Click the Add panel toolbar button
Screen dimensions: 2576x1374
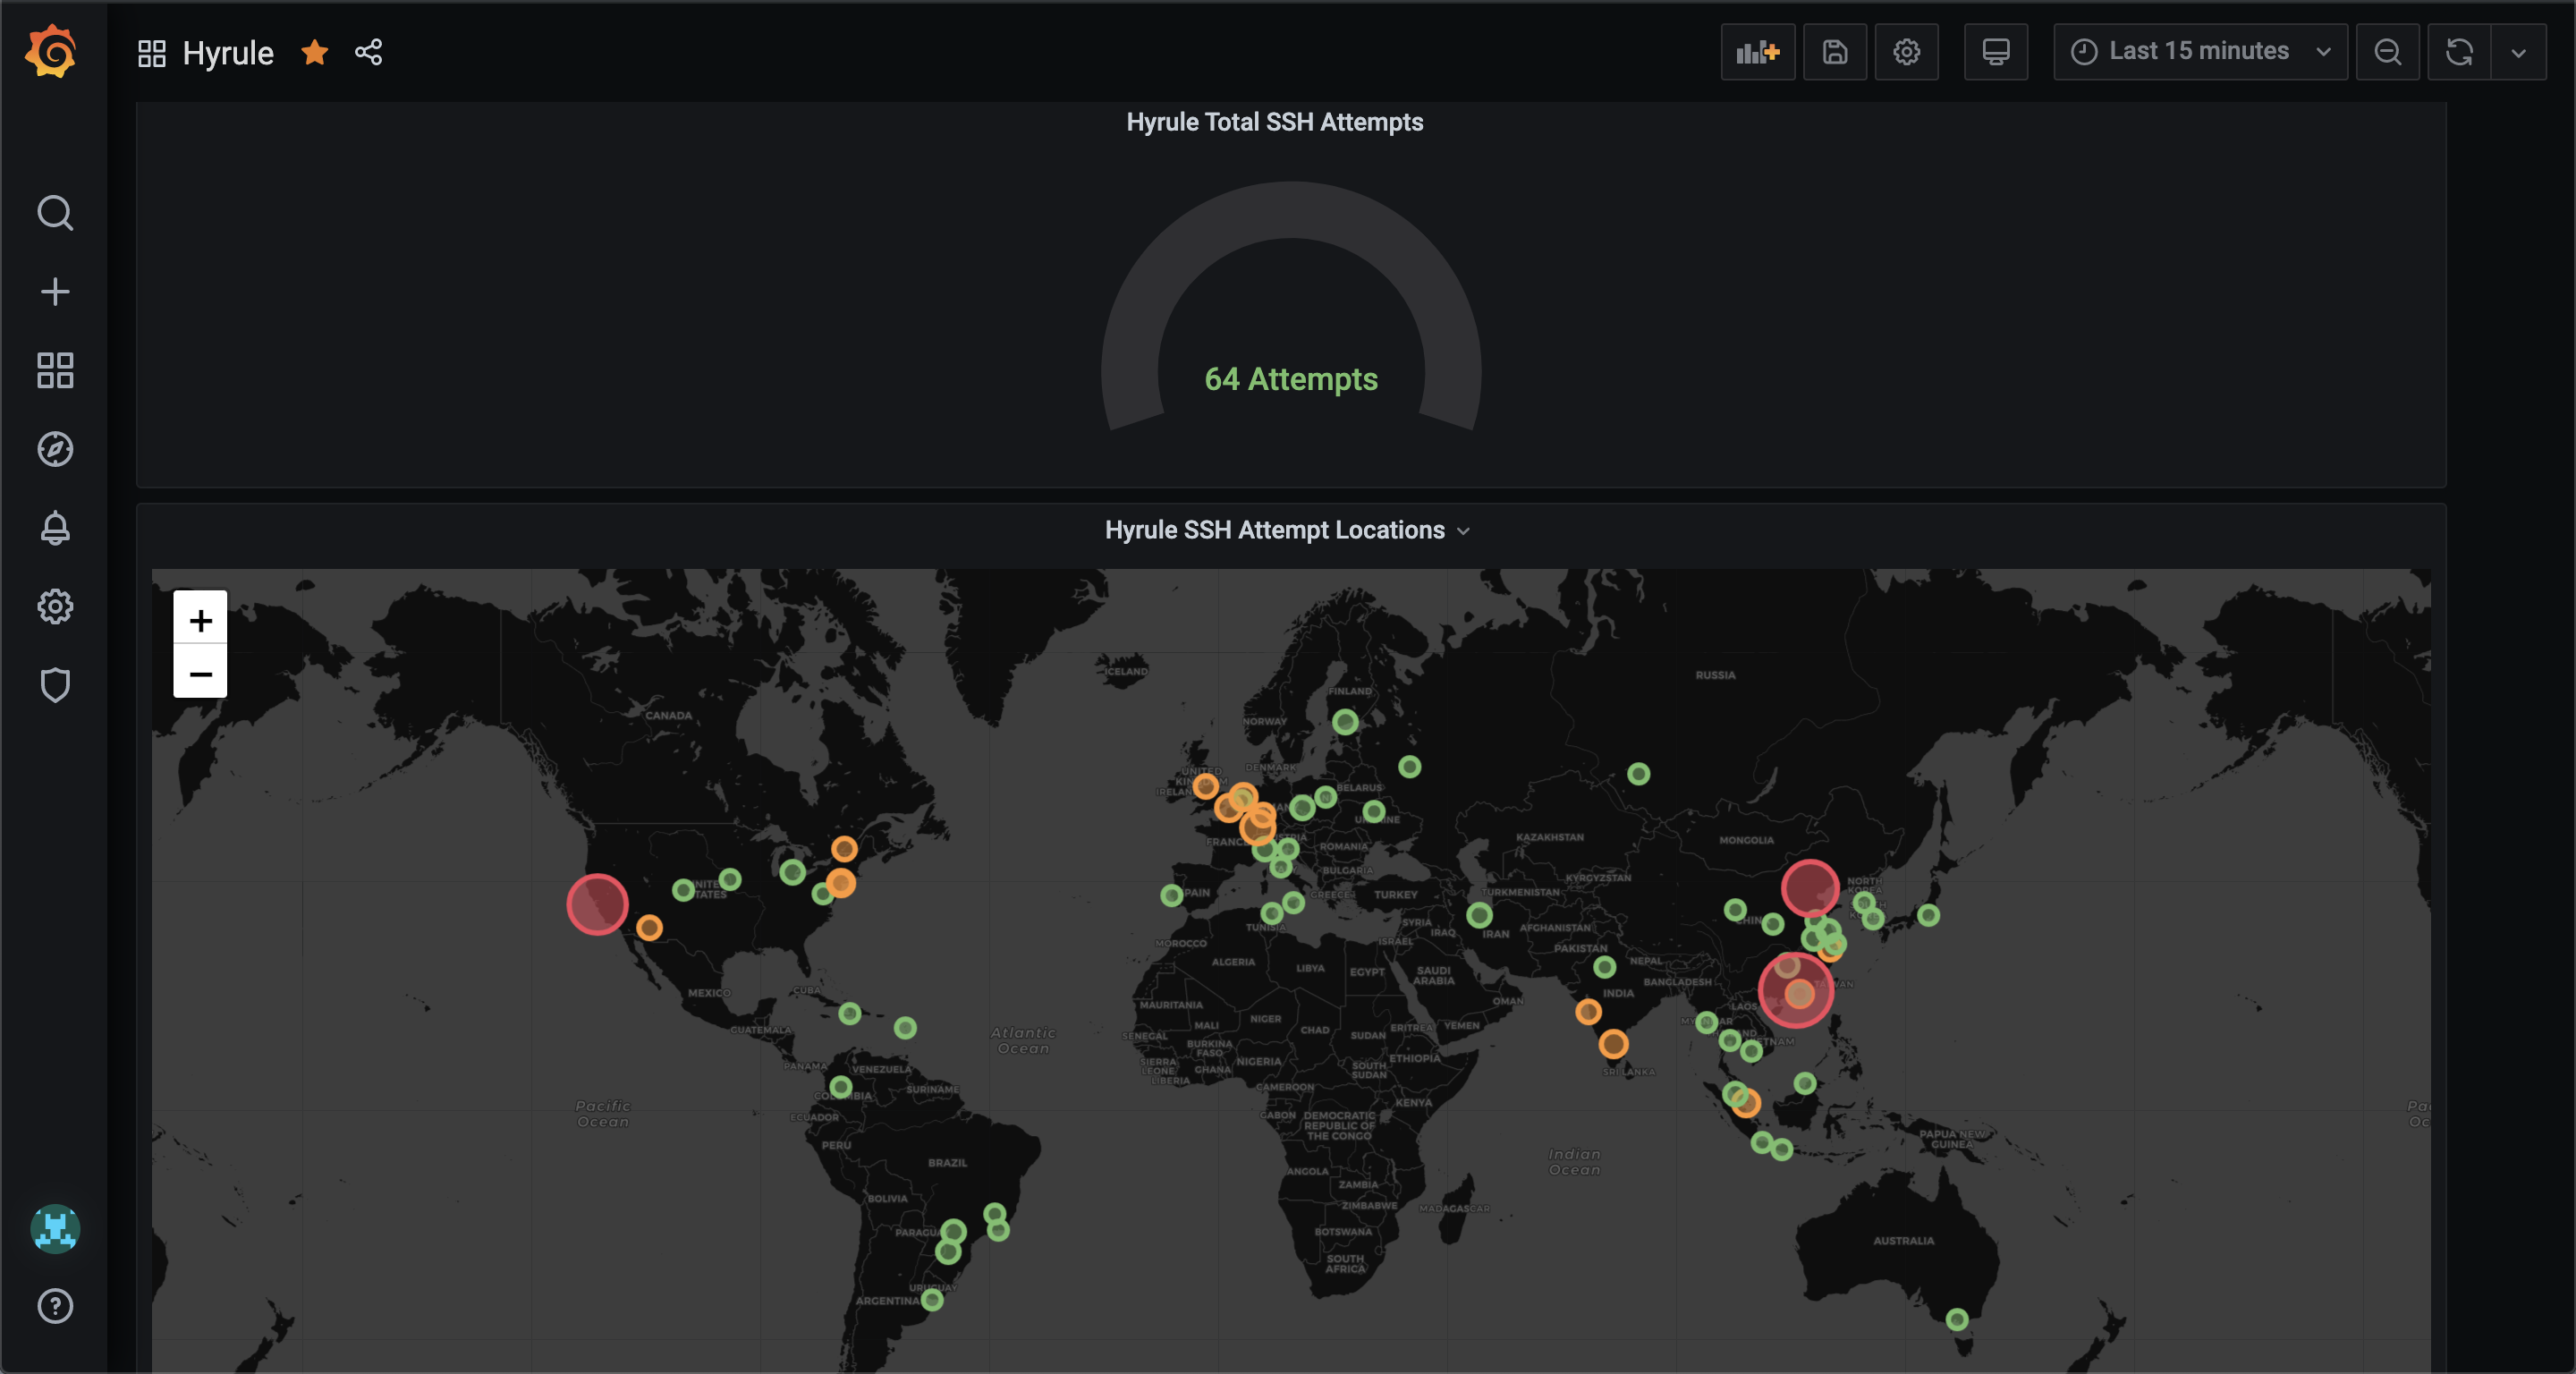(x=1757, y=52)
